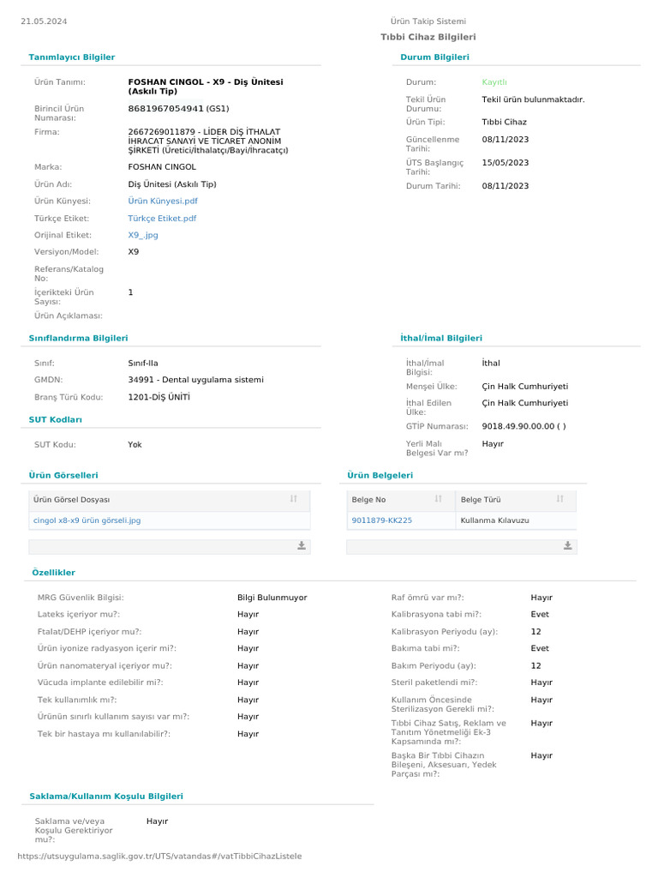The height and width of the screenshot is (878, 658).
Task: Click the Ürün Görselleri heading
Action: 63,475
